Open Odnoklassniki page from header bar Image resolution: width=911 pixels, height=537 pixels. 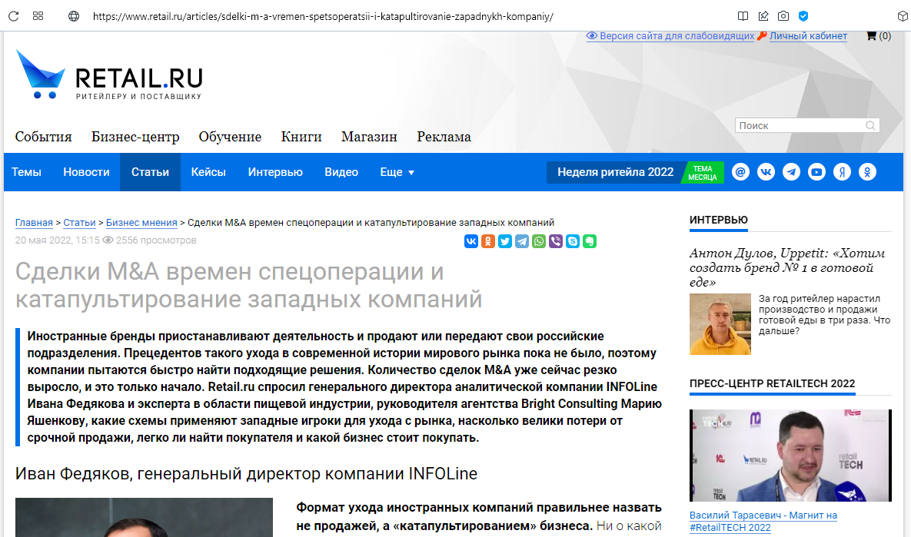tap(867, 172)
